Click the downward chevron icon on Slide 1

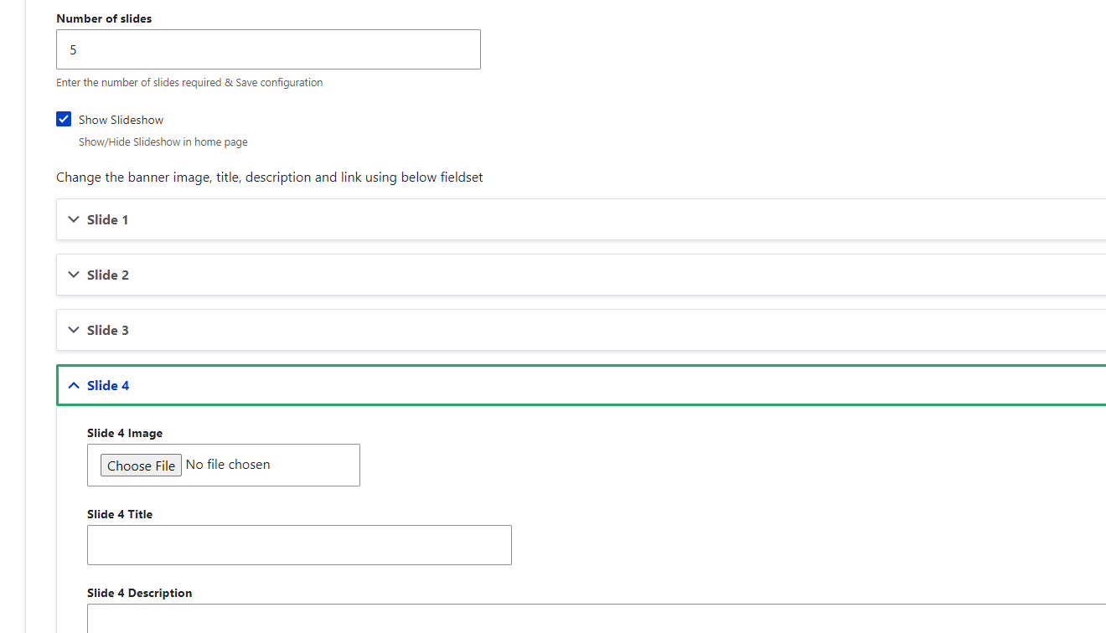[73, 219]
